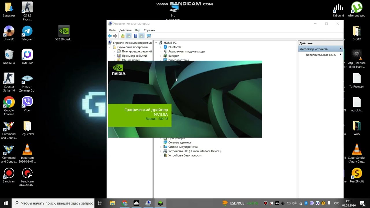Click the Windows Start button
This screenshot has width=370, height=208.
coord(5,203)
